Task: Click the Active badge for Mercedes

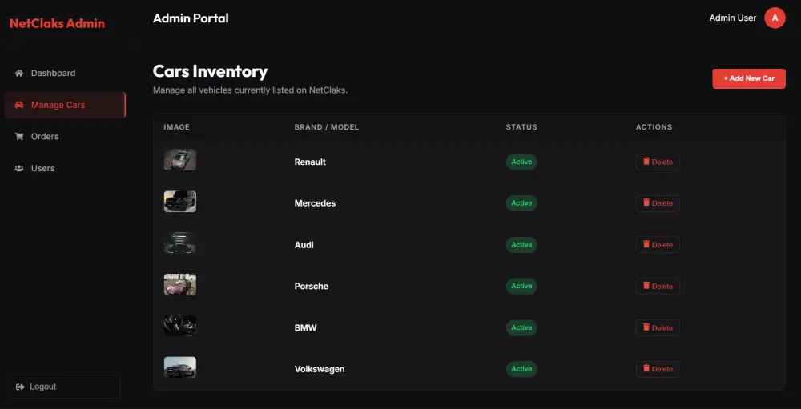Action: (x=521, y=203)
